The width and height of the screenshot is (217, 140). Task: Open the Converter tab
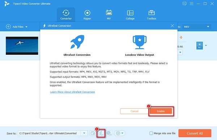click(x=66, y=15)
